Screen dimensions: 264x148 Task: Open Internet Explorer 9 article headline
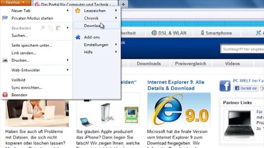(x=176, y=85)
